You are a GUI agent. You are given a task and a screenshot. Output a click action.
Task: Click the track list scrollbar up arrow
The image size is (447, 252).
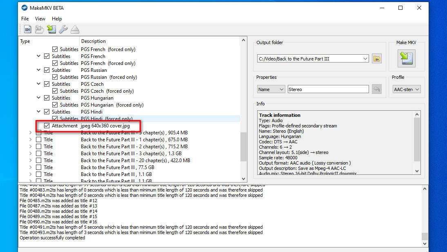click(243, 40)
